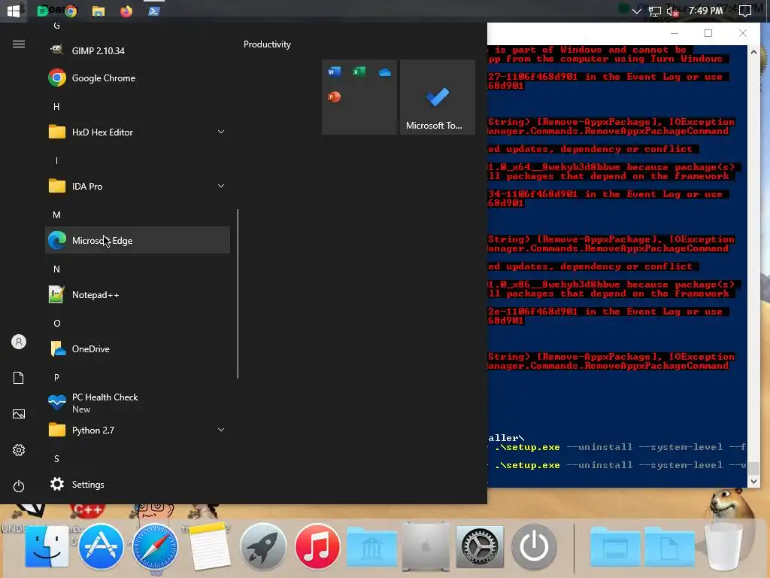This screenshot has width=770, height=578.
Task: Open the user account icon in Start sidebar
Action: [19, 342]
